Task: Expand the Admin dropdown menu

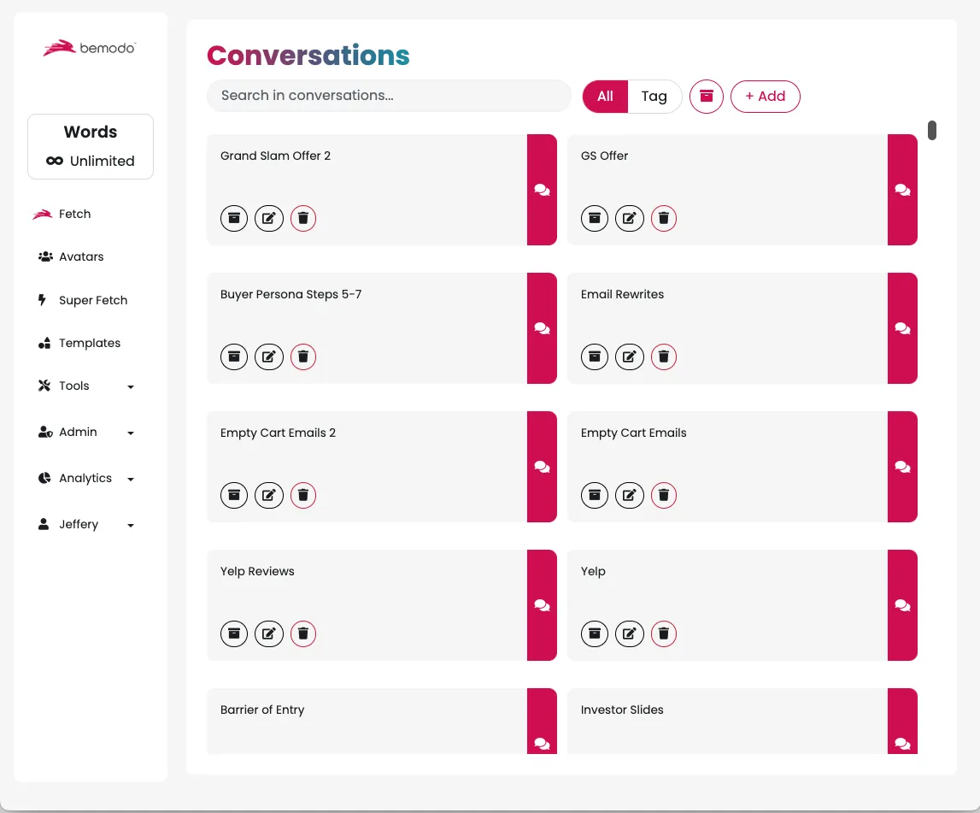Action: [85, 433]
